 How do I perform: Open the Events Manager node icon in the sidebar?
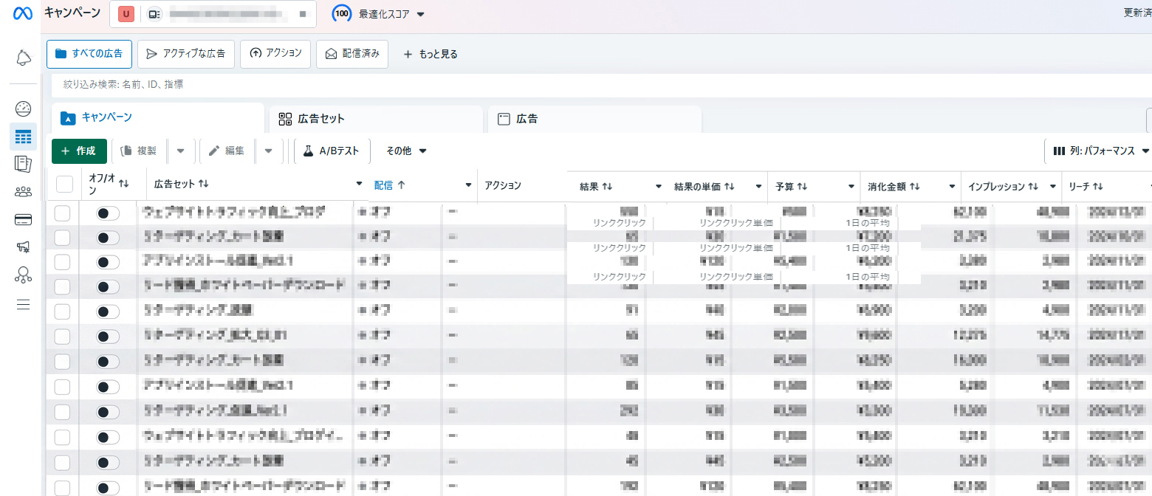tap(23, 275)
